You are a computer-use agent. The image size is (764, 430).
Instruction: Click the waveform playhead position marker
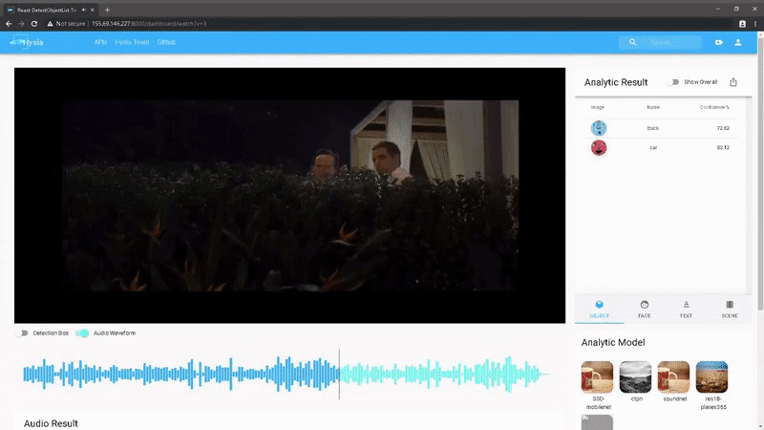click(339, 374)
